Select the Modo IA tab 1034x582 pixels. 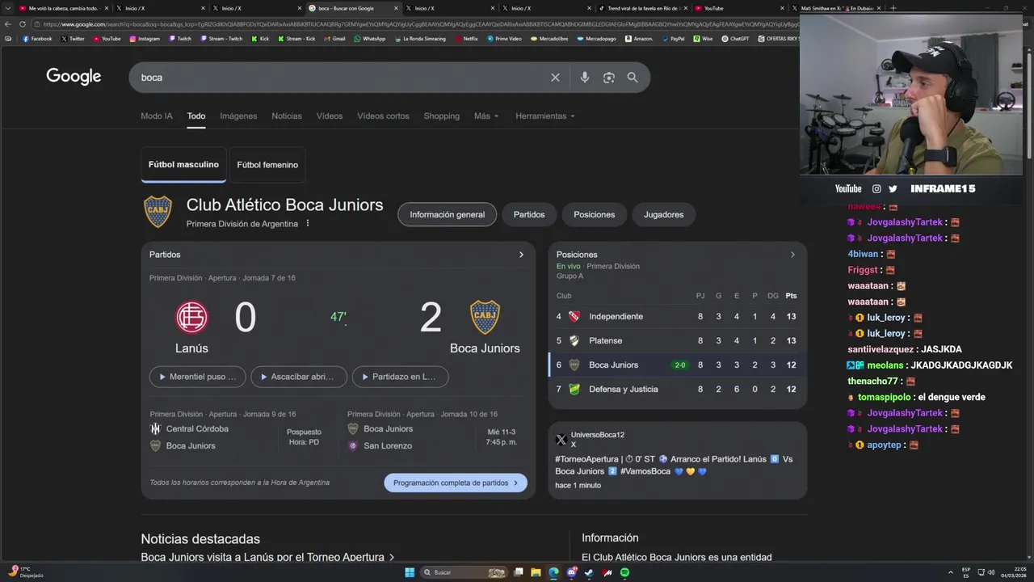(157, 116)
